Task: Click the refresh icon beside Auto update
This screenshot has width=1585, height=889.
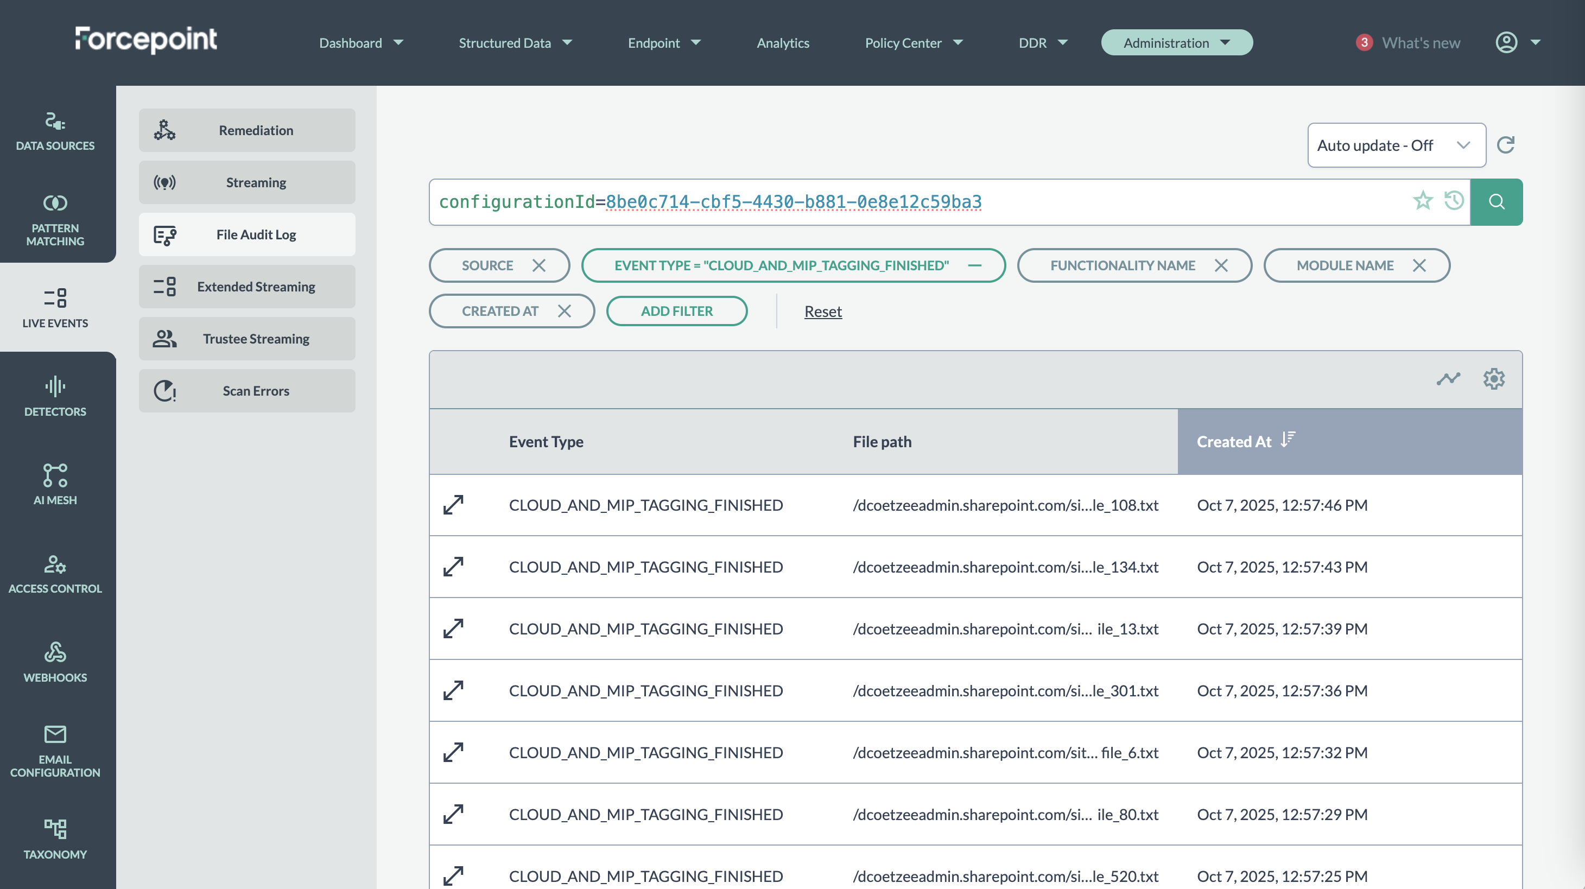Action: [1505, 145]
